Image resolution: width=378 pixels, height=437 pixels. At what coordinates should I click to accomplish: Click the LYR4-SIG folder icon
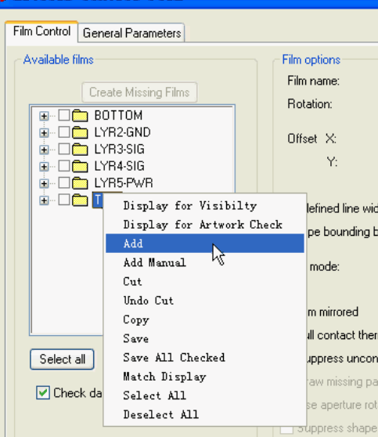[x=80, y=166]
